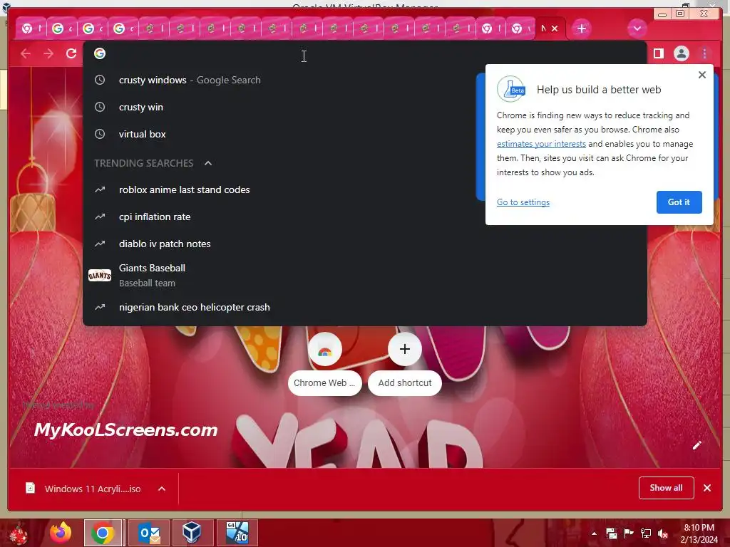Click "Show all" downloads button
The image size is (730, 547).
(667, 488)
